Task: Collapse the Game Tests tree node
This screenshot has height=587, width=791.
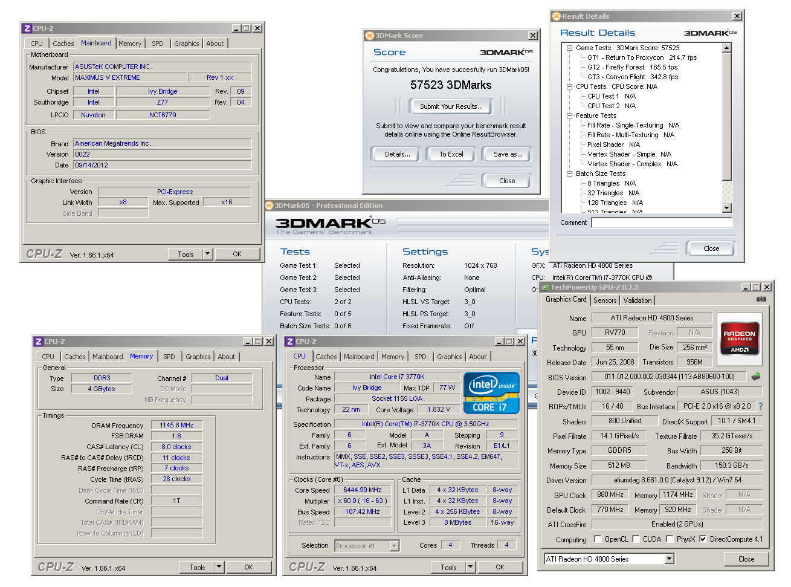Action: click(x=569, y=48)
